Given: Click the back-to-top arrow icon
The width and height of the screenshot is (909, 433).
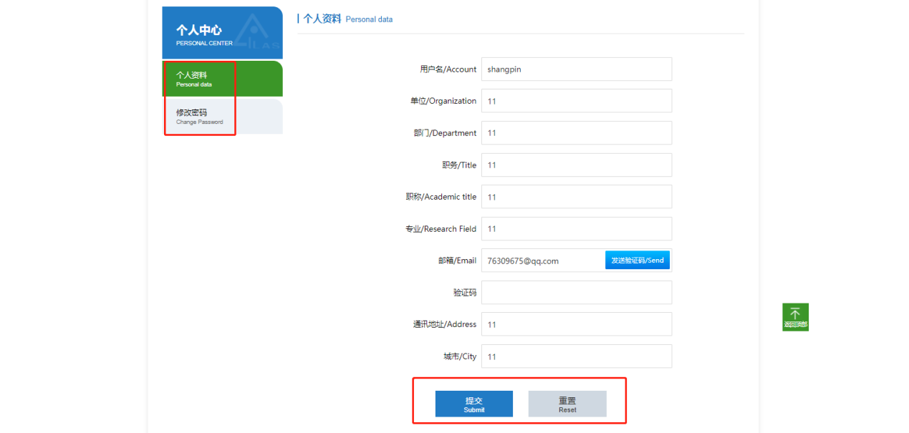Looking at the screenshot, I should (795, 314).
